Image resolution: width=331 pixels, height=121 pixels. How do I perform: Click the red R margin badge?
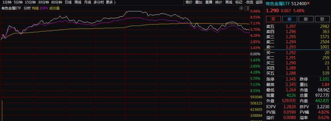(x=308, y=3)
